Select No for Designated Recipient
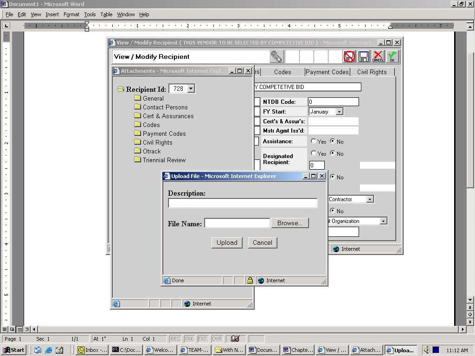 [332, 153]
